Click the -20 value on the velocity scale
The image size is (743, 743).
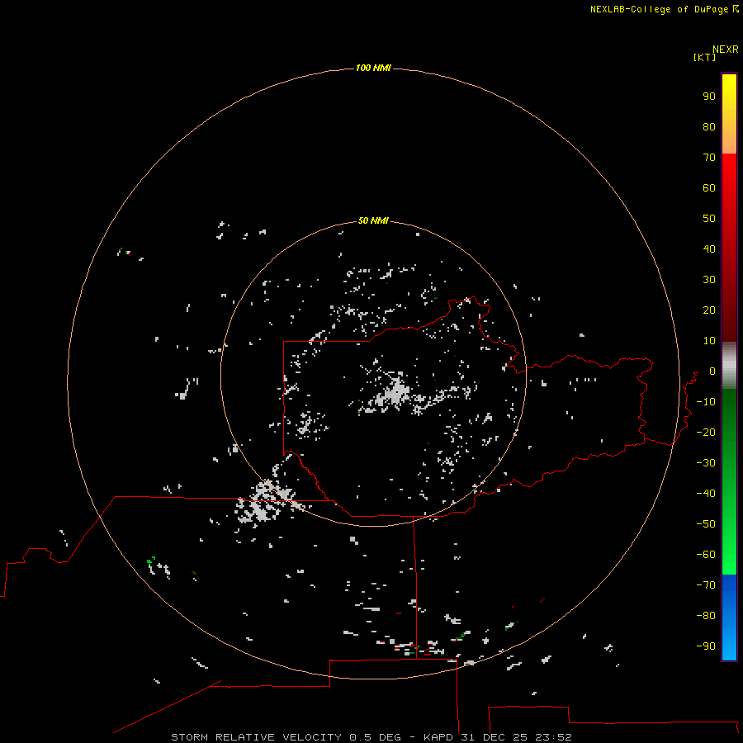706,432
